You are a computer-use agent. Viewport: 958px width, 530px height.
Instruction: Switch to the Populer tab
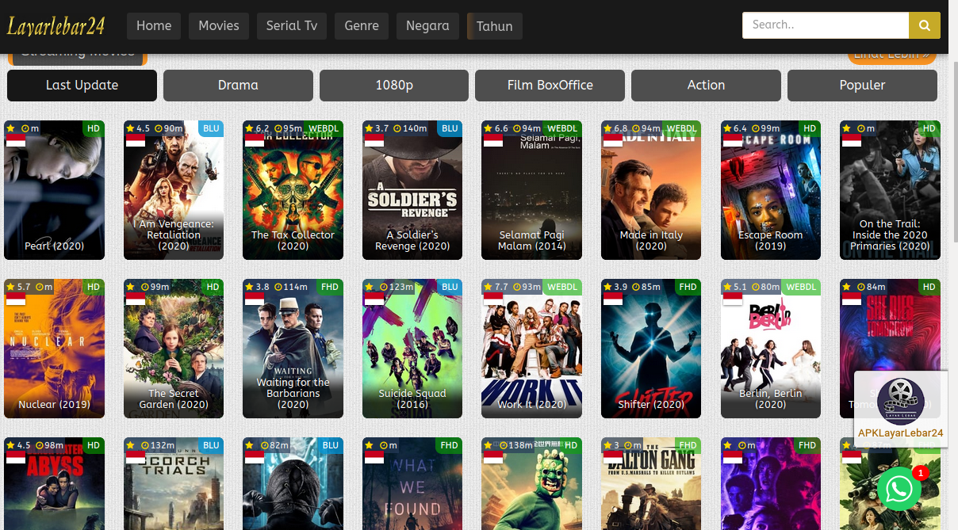pos(862,86)
